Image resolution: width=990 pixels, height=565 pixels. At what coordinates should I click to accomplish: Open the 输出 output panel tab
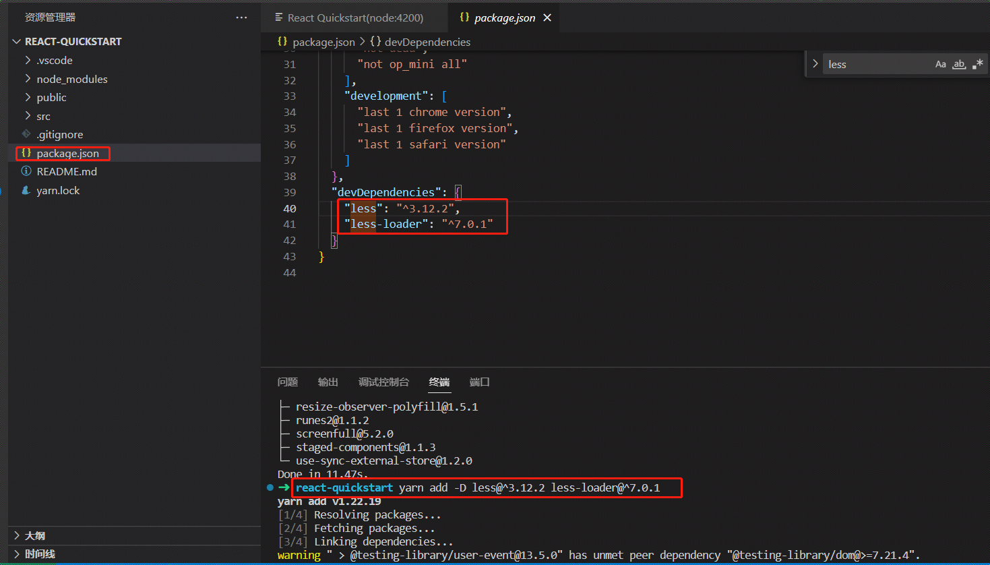pyautogui.click(x=328, y=382)
